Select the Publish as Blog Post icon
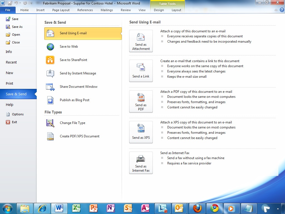Screen dimensions: 285x214 [x=50, y=100]
